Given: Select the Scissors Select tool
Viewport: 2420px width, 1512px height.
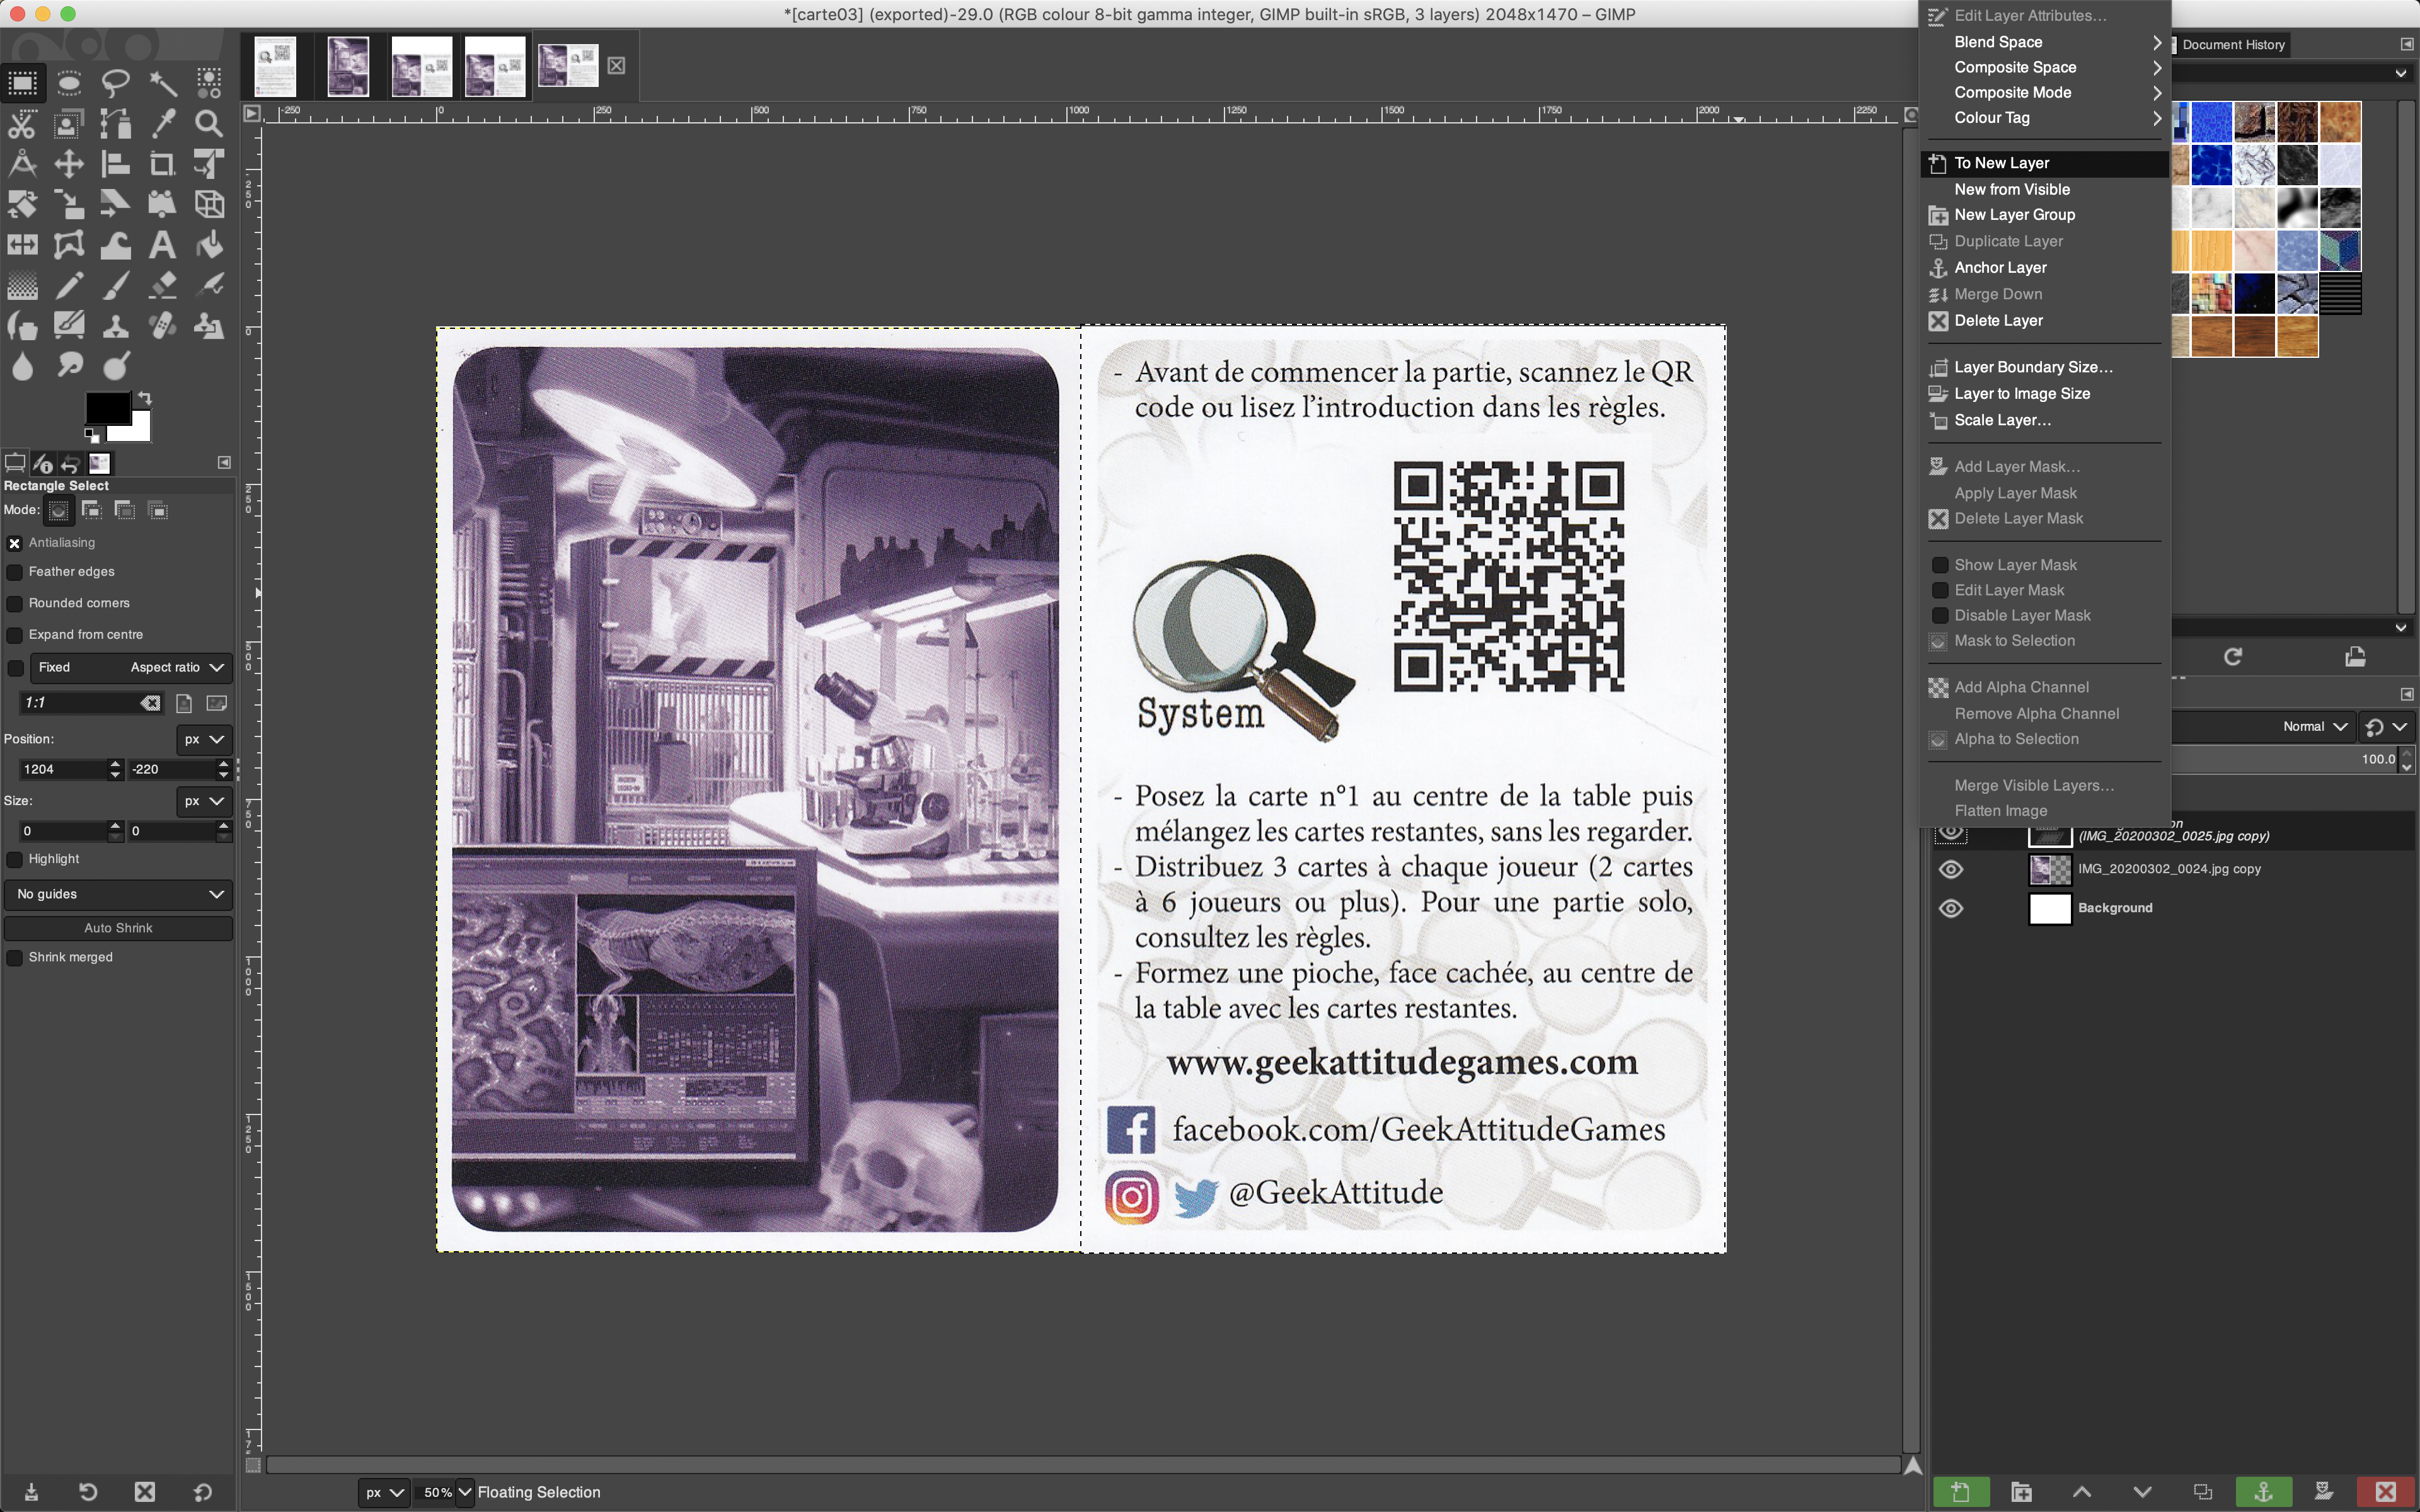Looking at the screenshot, I should click(x=22, y=124).
